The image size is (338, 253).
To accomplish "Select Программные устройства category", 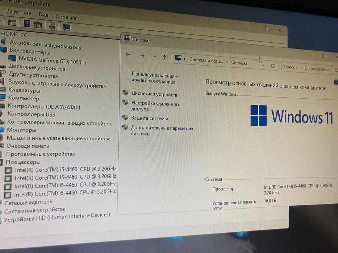I will [x=40, y=154].
